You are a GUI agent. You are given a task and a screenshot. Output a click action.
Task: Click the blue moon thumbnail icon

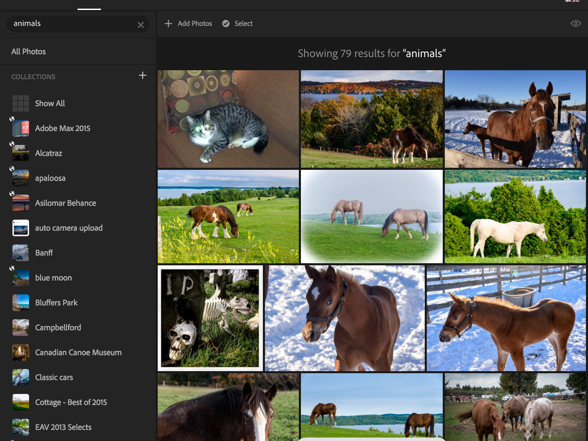point(21,278)
